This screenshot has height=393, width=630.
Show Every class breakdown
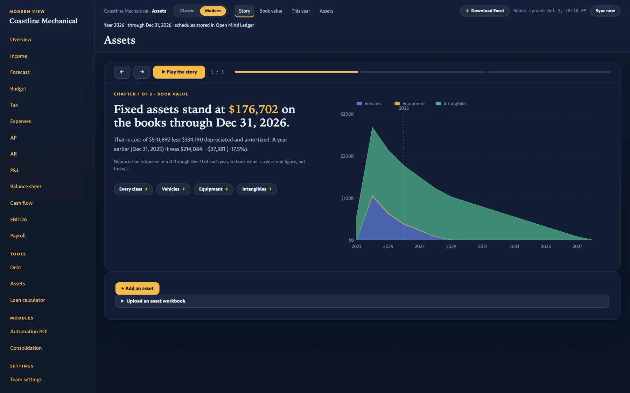click(133, 189)
